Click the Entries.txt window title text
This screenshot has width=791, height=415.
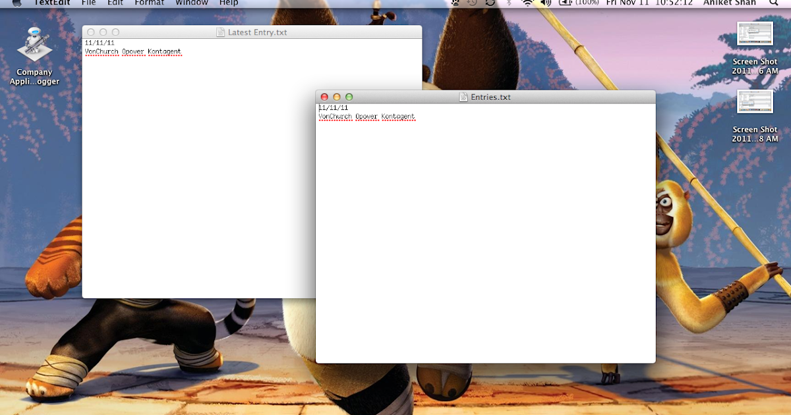pos(490,97)
